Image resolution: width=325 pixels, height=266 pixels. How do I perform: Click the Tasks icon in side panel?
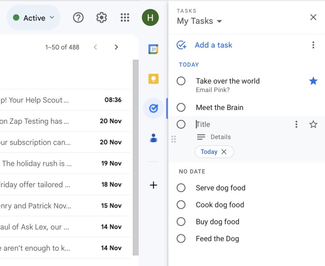(153, 108)
